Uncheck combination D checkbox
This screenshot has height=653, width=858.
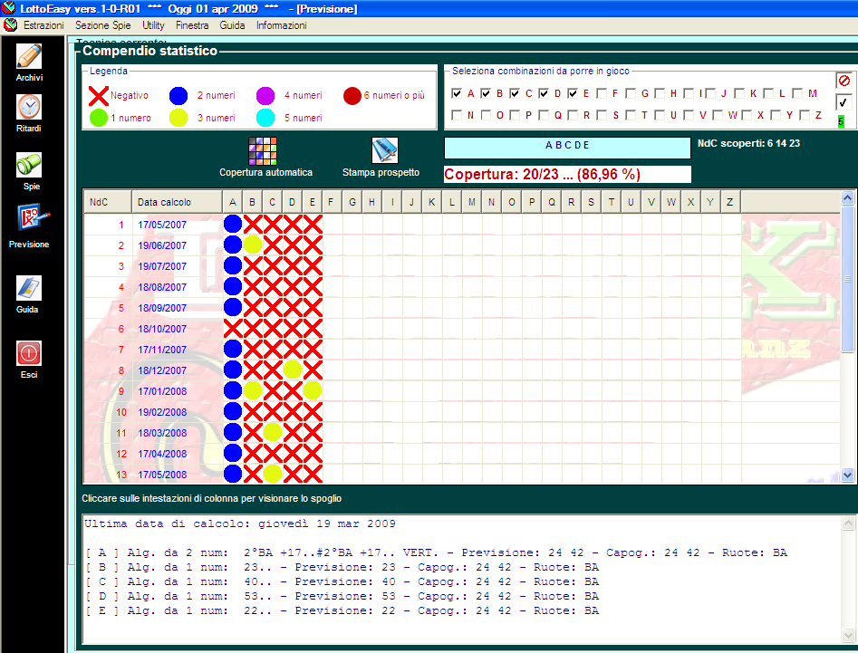(x=544, y=93)
